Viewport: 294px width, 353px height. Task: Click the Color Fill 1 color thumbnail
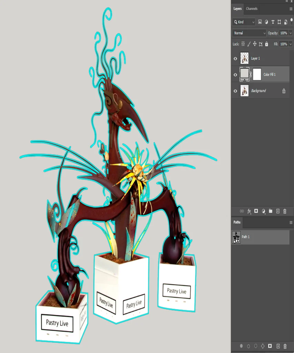244,74
